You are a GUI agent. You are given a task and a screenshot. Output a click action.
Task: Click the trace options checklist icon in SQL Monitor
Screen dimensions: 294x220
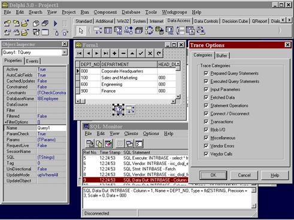coord(139,143)
